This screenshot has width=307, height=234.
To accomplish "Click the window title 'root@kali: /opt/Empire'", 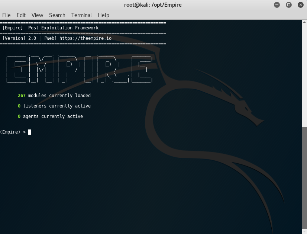I will (x=153, y=5).
